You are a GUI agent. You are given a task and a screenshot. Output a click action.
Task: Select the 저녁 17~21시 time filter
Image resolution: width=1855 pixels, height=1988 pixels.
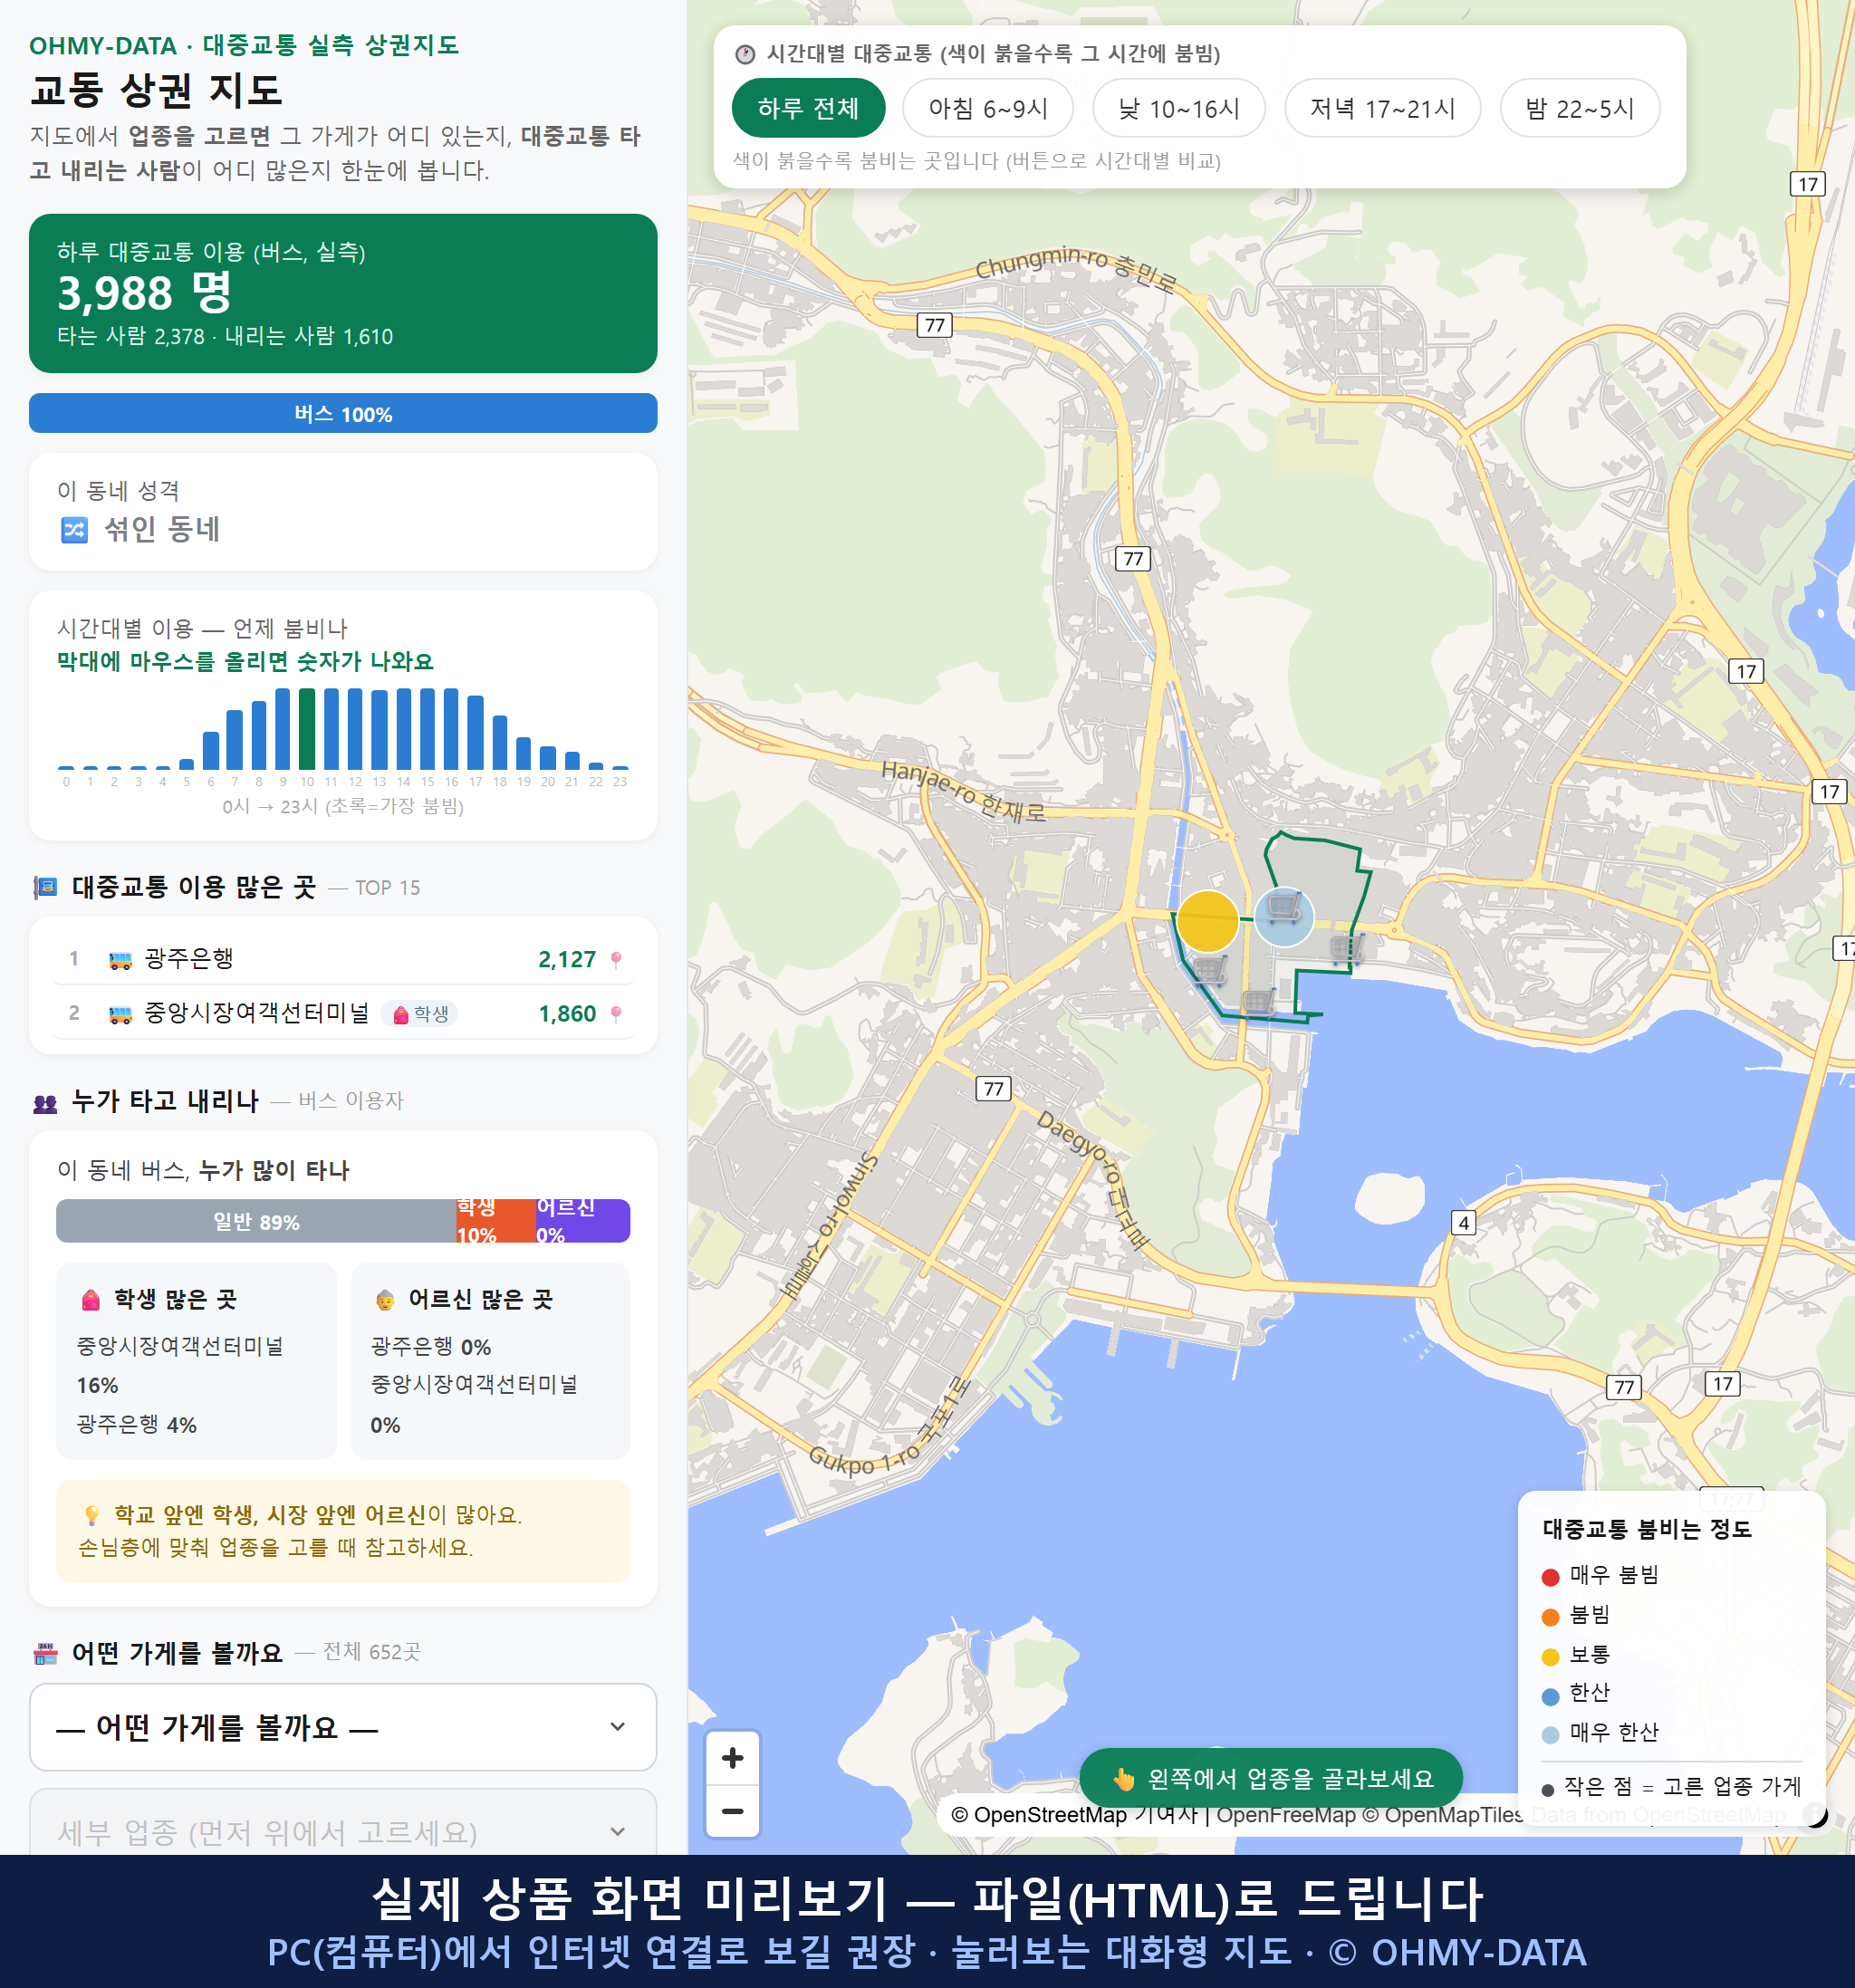(1382, 108)
